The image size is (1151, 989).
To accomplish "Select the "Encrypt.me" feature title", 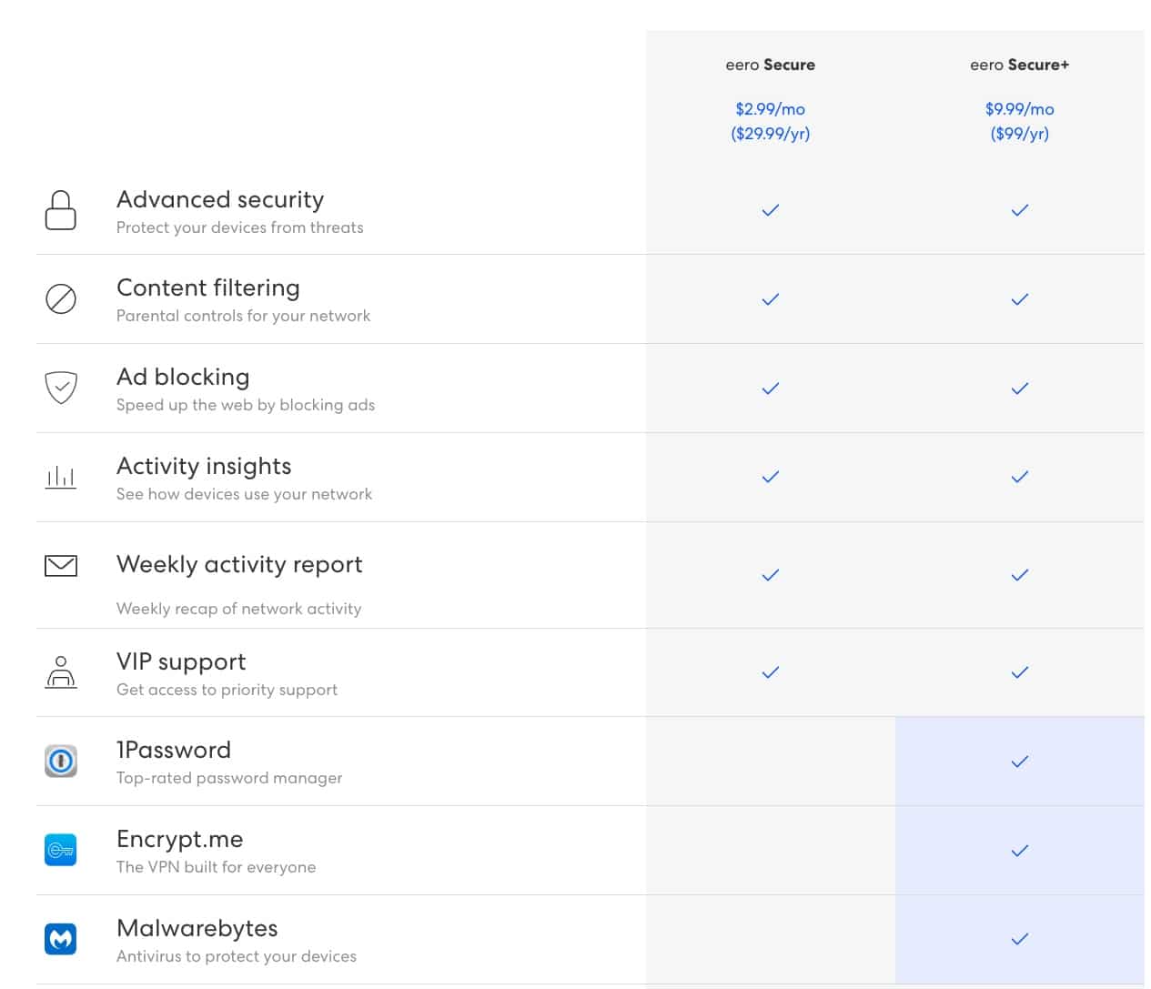I will point(180,839).
